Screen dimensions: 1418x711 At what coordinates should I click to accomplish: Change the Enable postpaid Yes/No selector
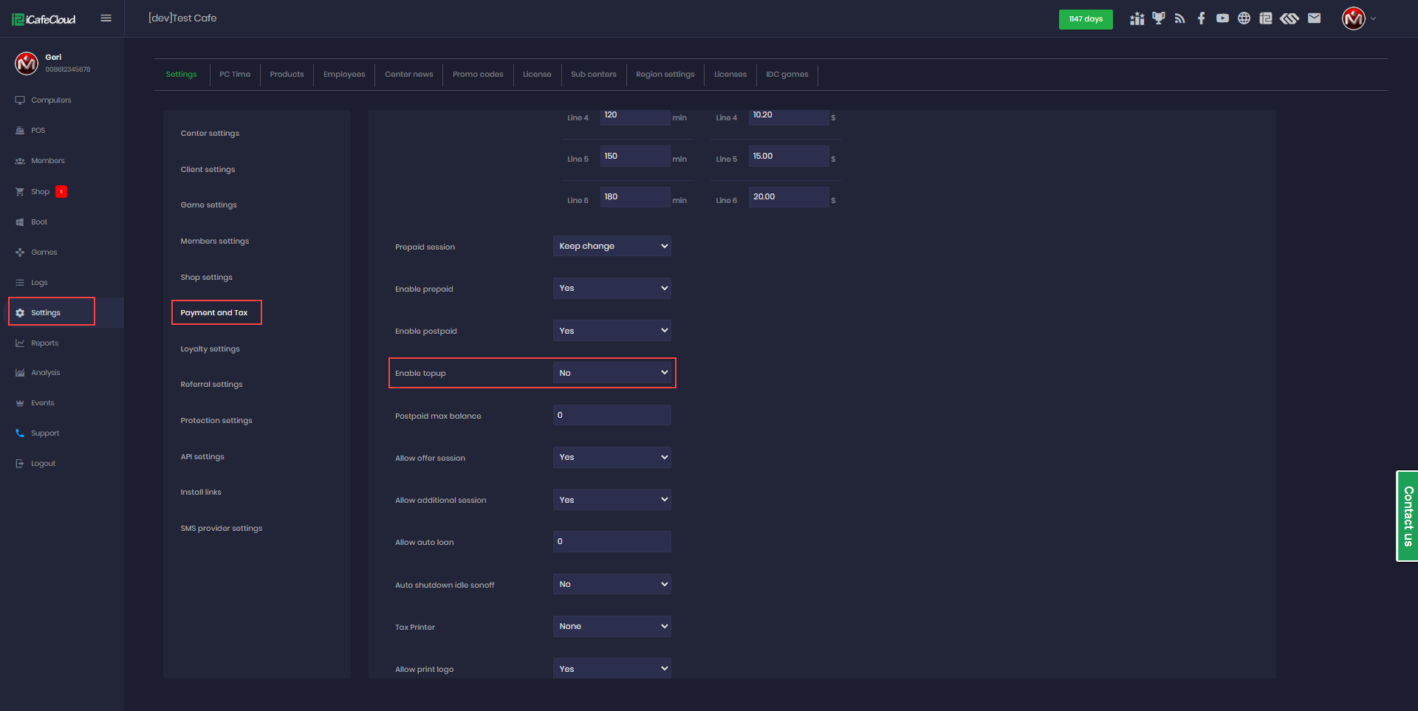click(x=612, y=331)
